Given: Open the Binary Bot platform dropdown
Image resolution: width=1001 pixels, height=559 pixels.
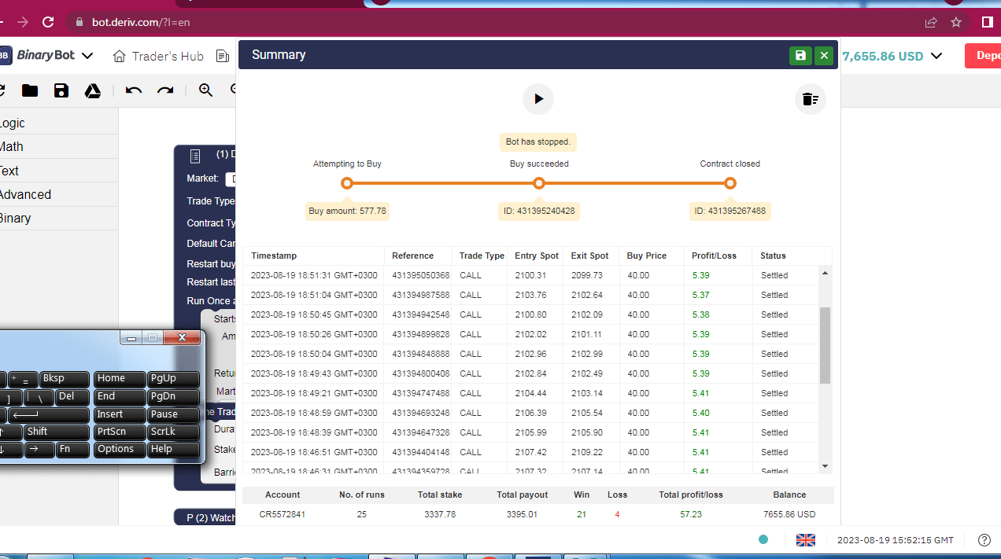Looking at the screenshot, I should (47, 56).
